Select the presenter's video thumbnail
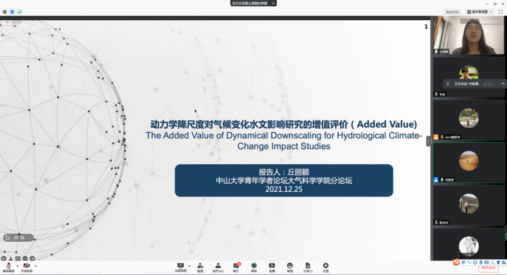This screenshot has width=507, height=275. (469, 35)
